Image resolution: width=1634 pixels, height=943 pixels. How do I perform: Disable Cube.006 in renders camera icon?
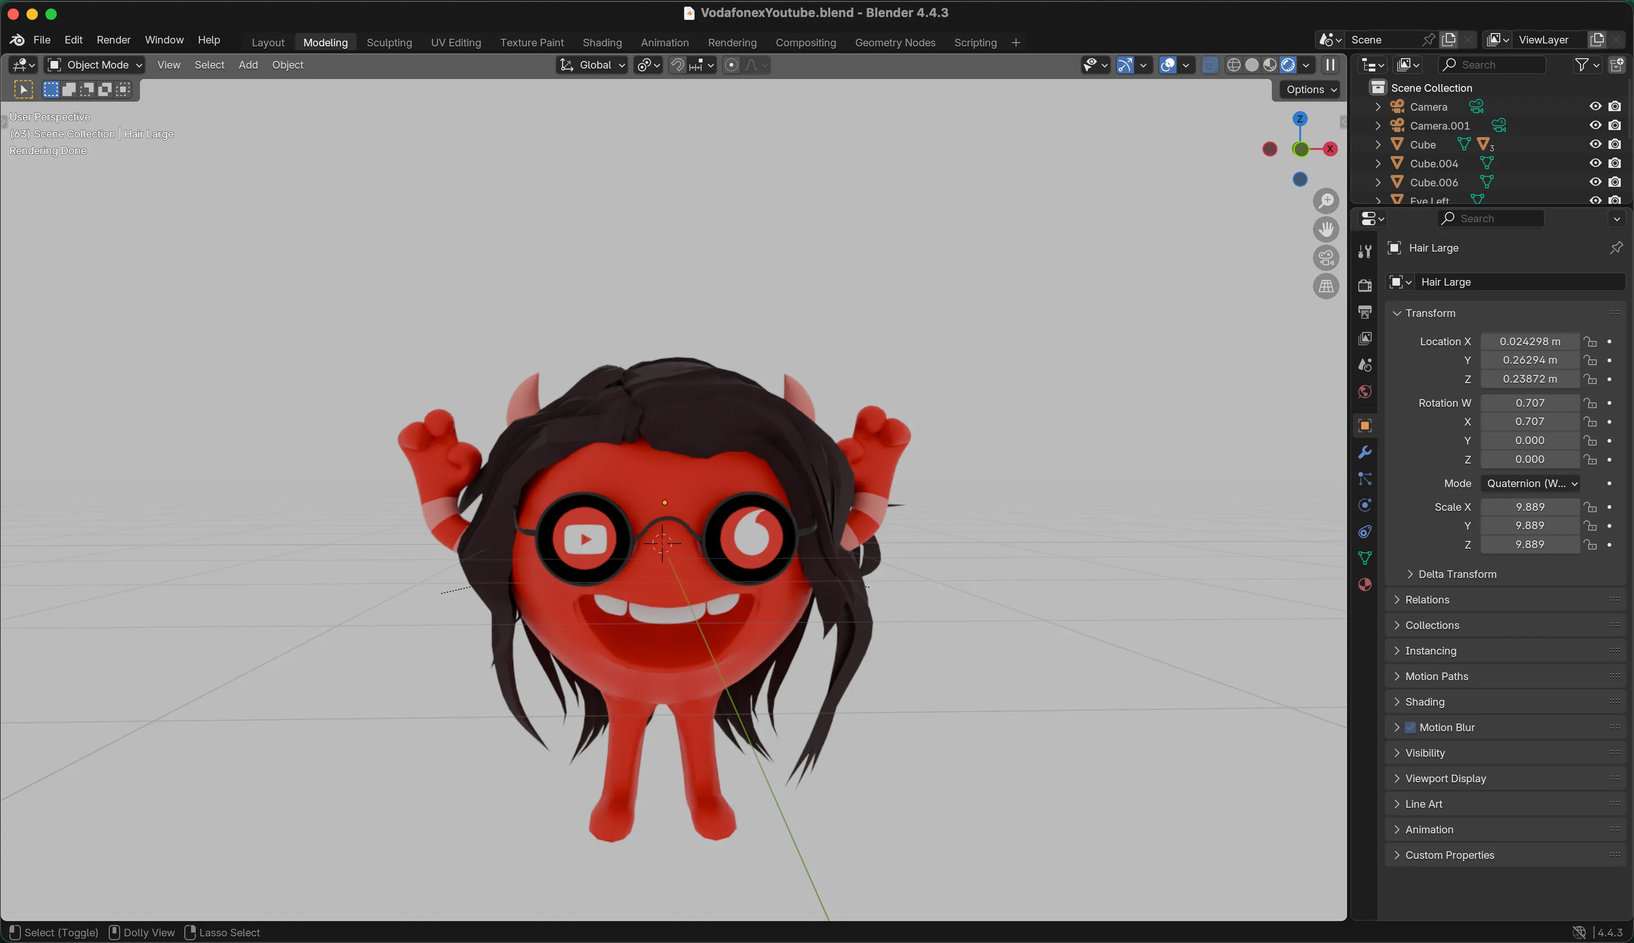pos(1615,182)
